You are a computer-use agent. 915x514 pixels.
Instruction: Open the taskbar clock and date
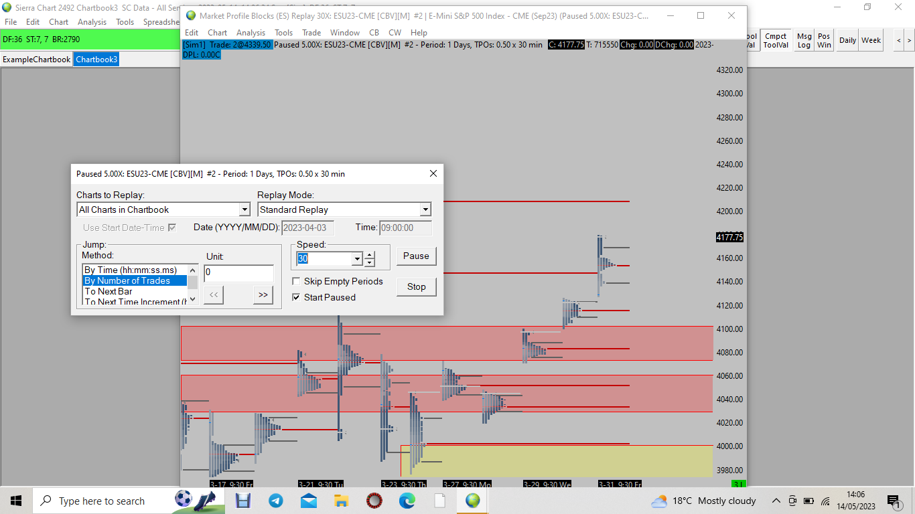pyautogui.click(x=855, y=501)
